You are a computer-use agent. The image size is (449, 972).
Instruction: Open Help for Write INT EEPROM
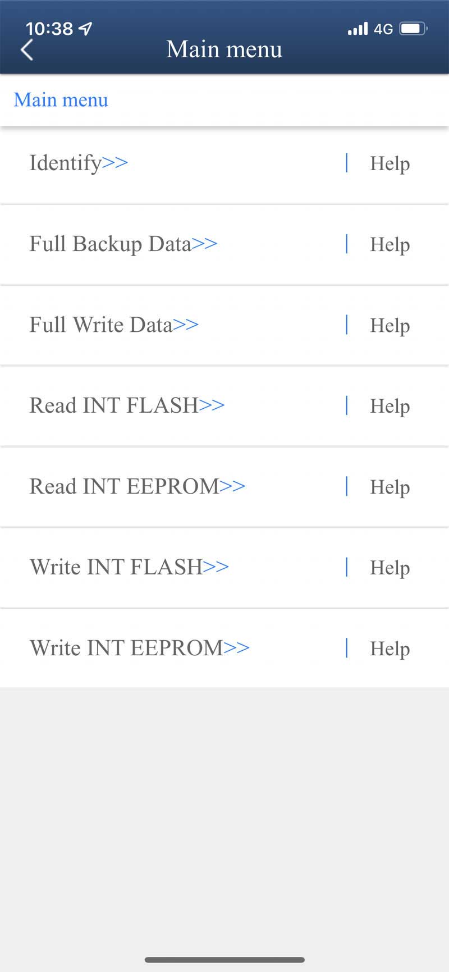(x=390, y=649)
